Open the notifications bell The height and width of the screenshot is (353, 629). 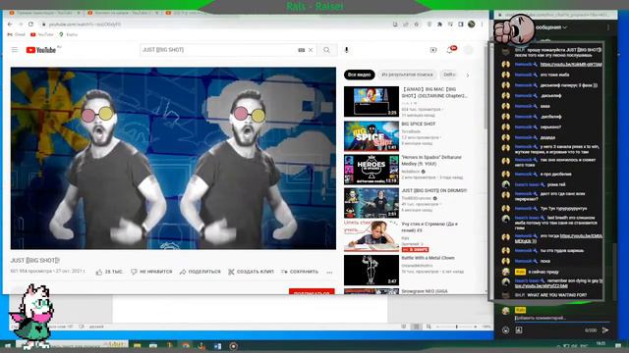(x=450, y=50)
